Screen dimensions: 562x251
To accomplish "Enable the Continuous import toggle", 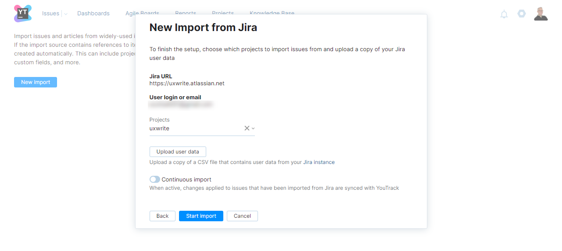I will (155, 179).
